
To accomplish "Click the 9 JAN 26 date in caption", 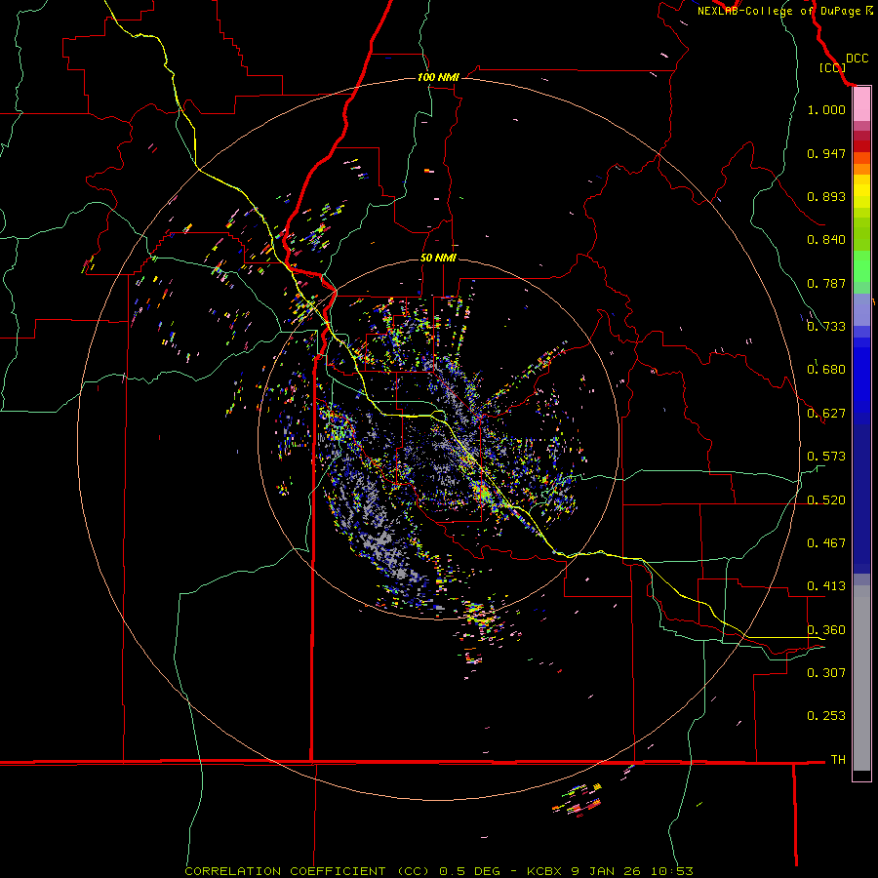I will 606,871.
